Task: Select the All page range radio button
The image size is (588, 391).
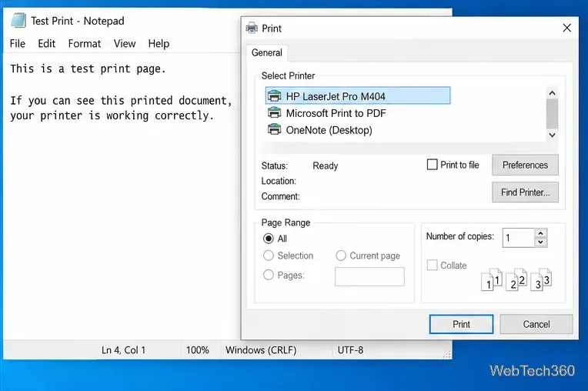Action: [x=268, y=239]
